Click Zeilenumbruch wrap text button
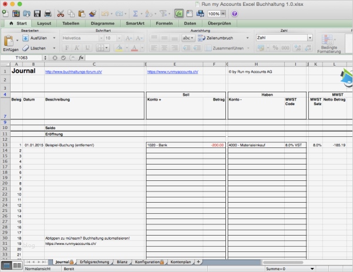 215,38
